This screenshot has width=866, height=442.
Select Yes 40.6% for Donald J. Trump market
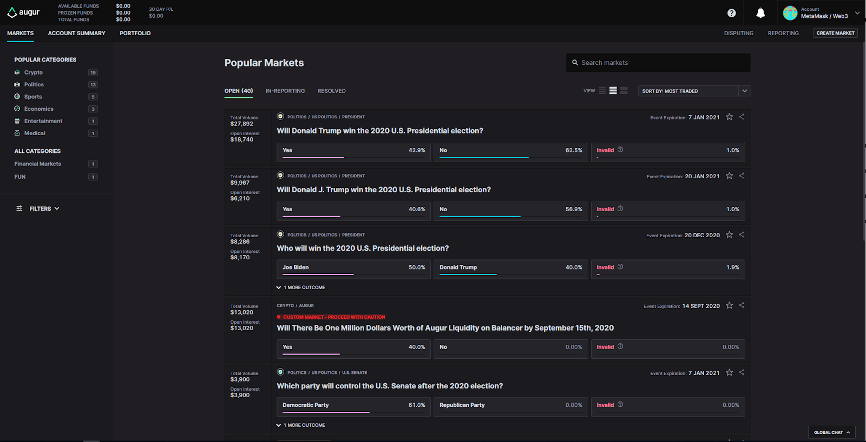click(354, 211)
